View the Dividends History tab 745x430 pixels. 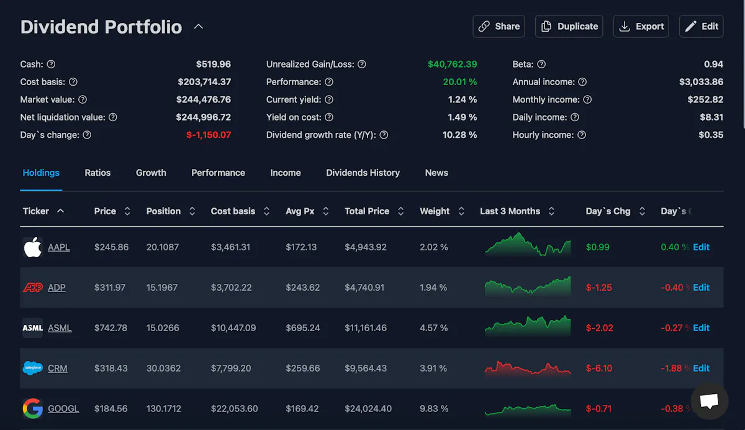point(363,173)
